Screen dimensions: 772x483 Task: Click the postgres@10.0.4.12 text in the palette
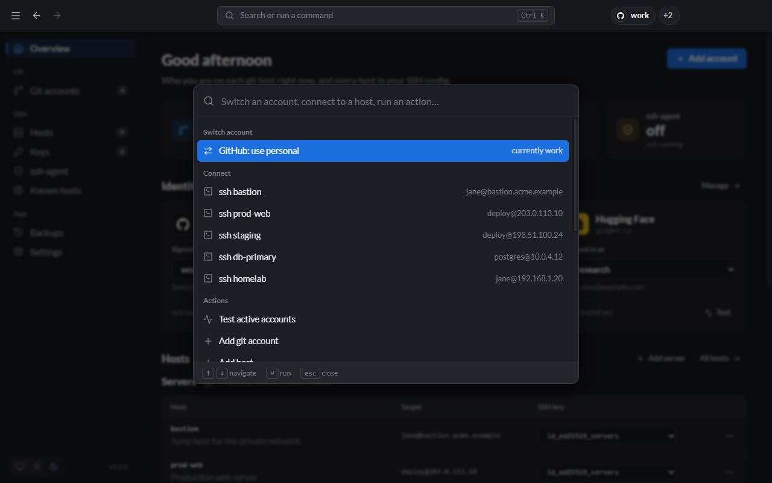coord(528,257)
